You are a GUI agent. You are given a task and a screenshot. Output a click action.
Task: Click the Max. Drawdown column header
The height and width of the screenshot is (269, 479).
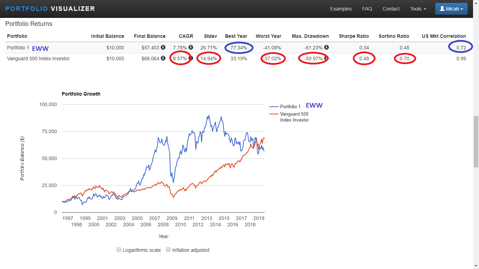(x=310, y=36)
